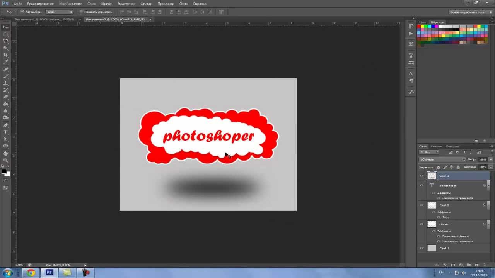This screenshot has width=495, height=278.
Task: Hide the photoshoper text layer
Action: [422, 186]
